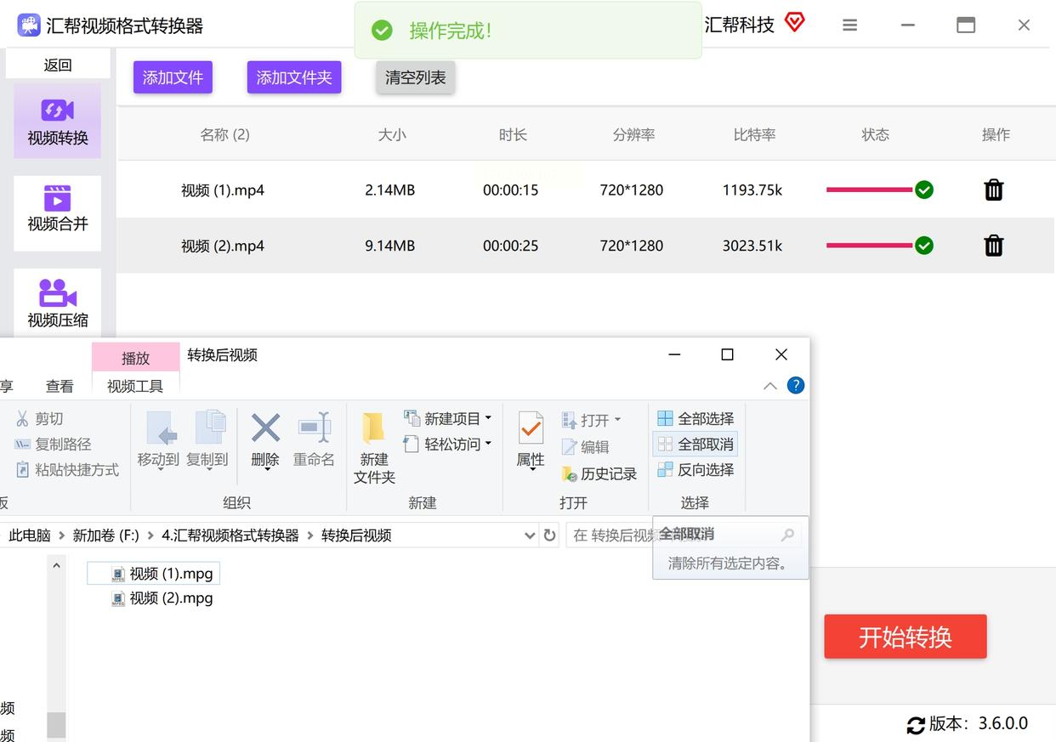
Task: Select the 视频工具 ribbon tab
Action: [x=135, y=386]
